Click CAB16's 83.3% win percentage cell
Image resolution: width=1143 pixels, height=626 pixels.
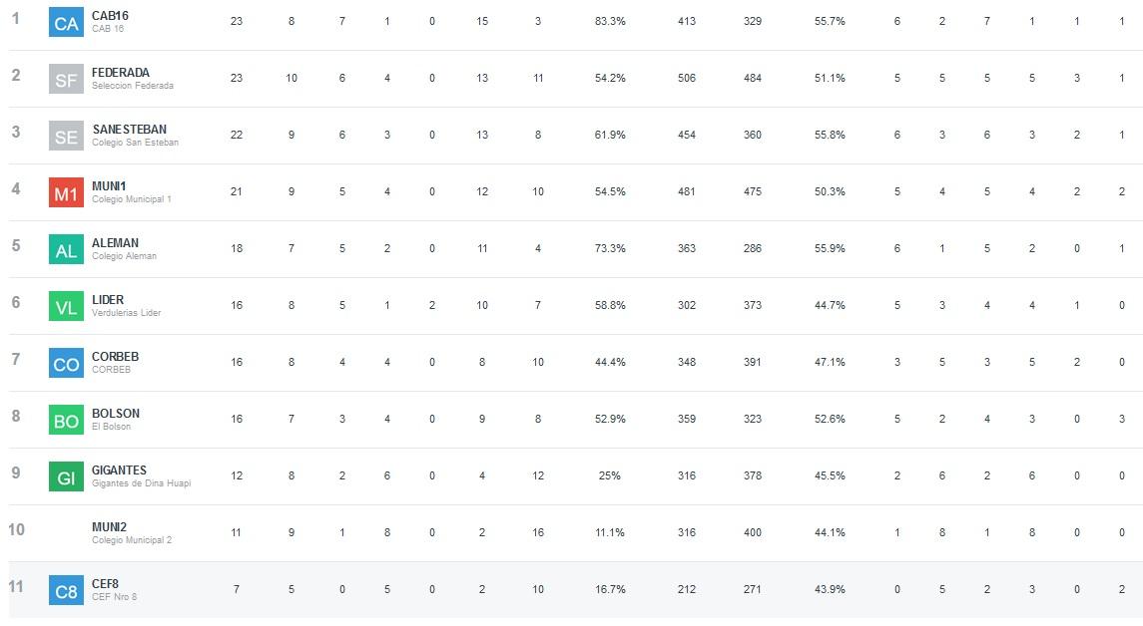tap(610, 21)
